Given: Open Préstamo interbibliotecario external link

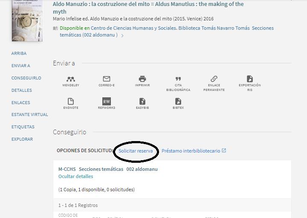Looking at the screenshot, I should (194, 151).
